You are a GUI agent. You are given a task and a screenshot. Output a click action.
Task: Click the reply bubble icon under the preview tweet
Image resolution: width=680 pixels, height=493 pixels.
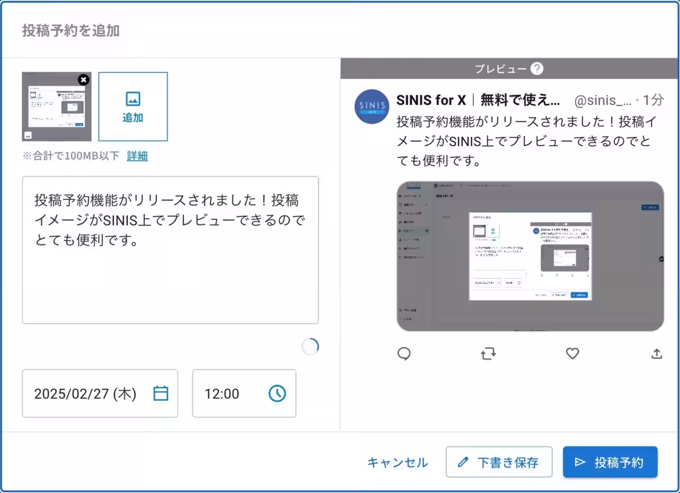click(x=404, y=354)
